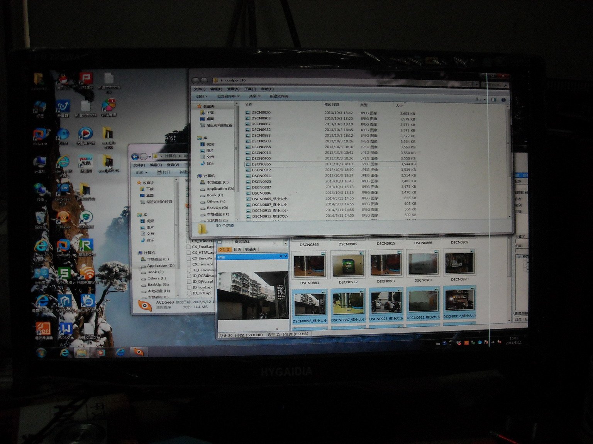Select file DSCN0920 in the list

pos(261,113)
